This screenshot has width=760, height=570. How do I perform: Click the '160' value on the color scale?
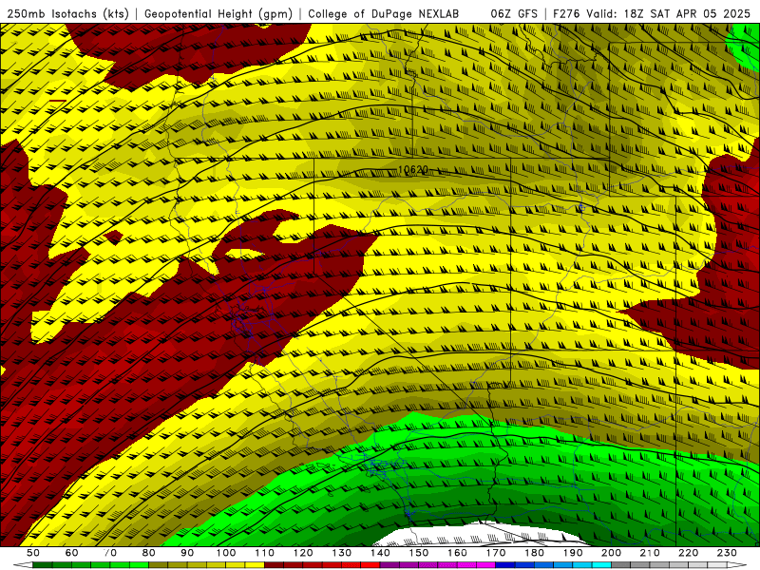[457, 553]
